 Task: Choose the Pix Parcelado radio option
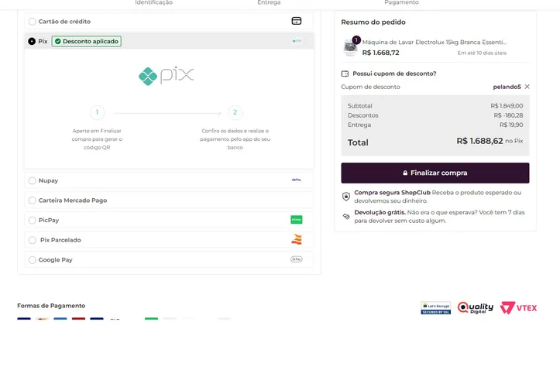point(32,240)
